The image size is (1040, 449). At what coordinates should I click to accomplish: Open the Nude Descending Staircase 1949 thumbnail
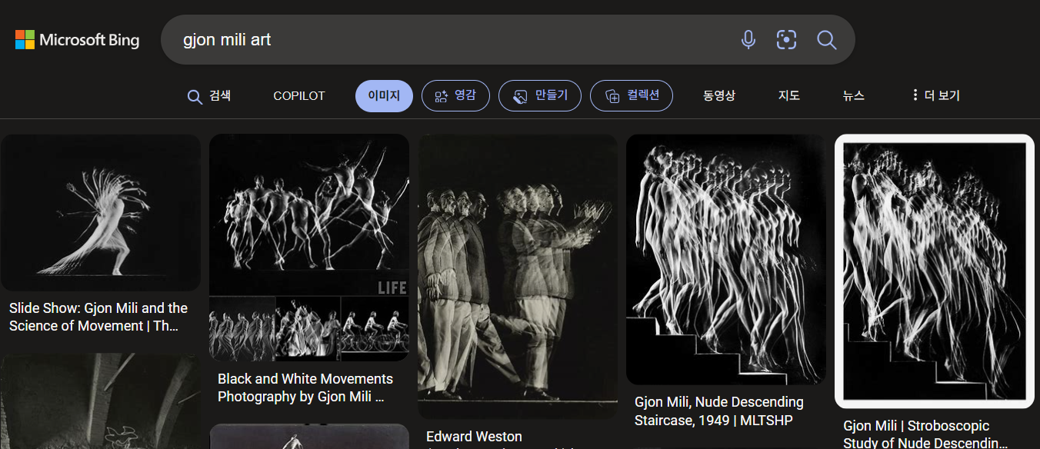tap(726, 260)
